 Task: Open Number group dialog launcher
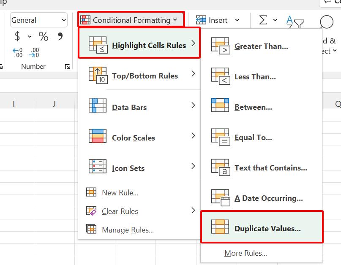(68, 67)
